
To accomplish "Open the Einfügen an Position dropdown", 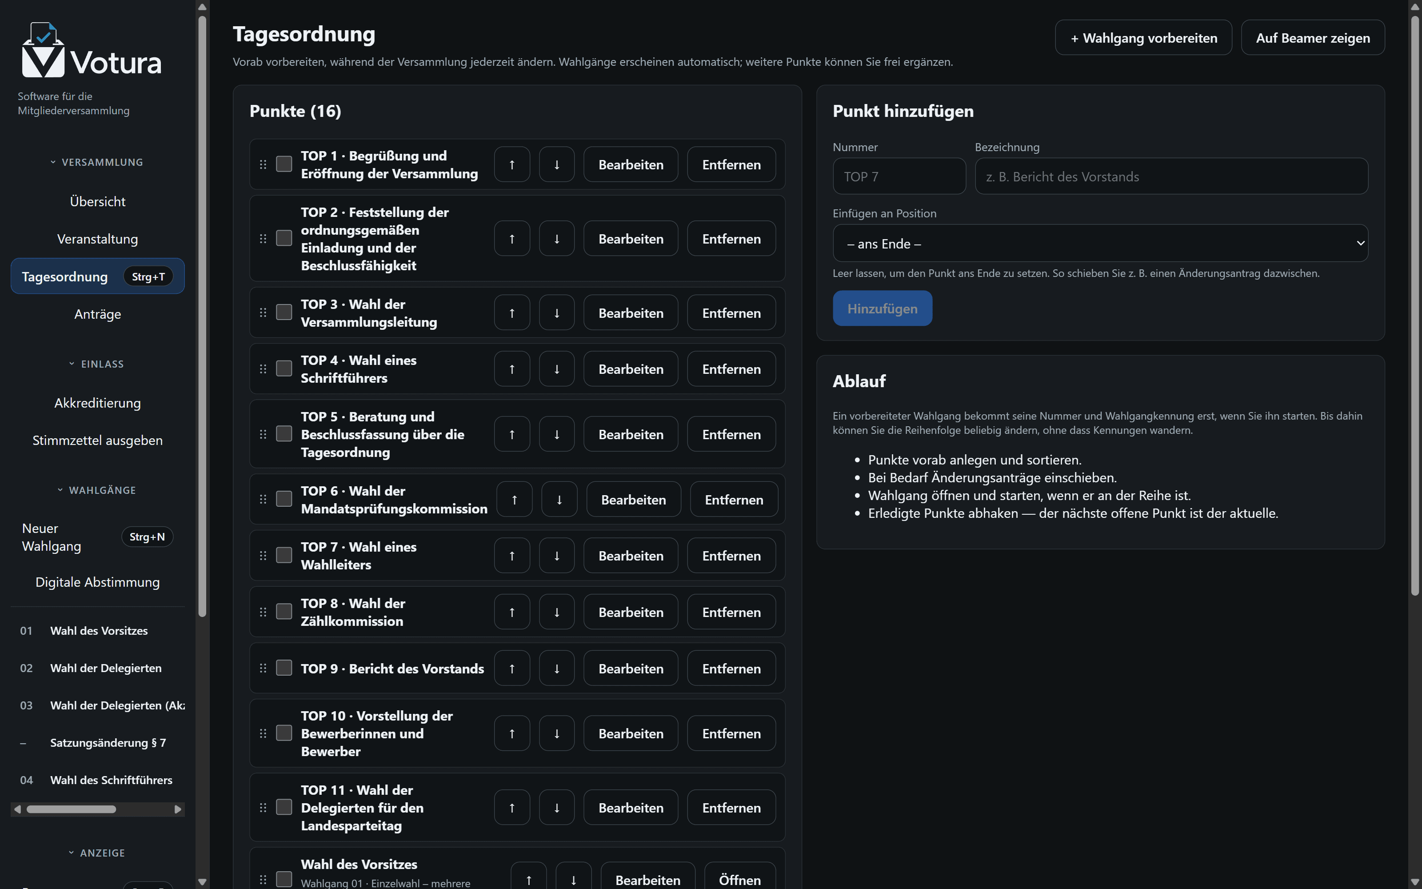I will pos(1100,244).
